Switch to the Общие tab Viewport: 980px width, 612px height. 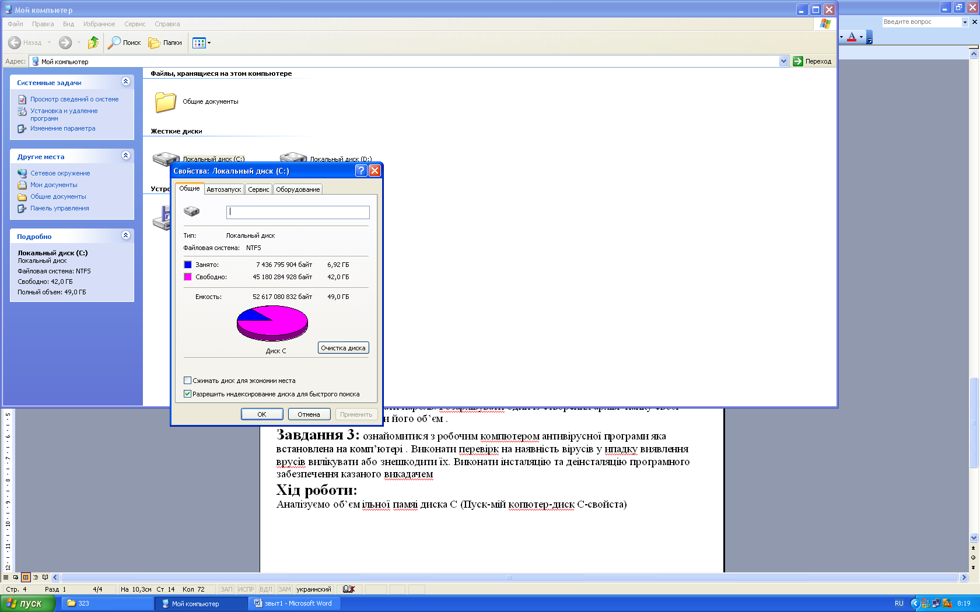190,188
